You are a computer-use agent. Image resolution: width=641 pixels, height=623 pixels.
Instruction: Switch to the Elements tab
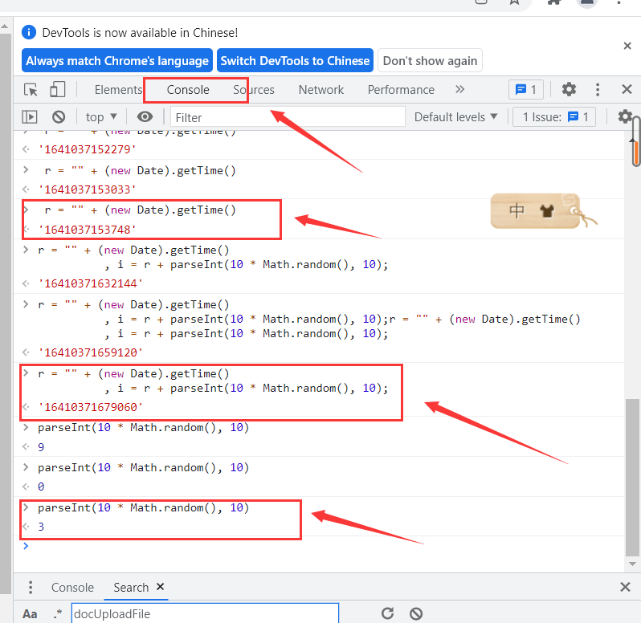(118, 90)
